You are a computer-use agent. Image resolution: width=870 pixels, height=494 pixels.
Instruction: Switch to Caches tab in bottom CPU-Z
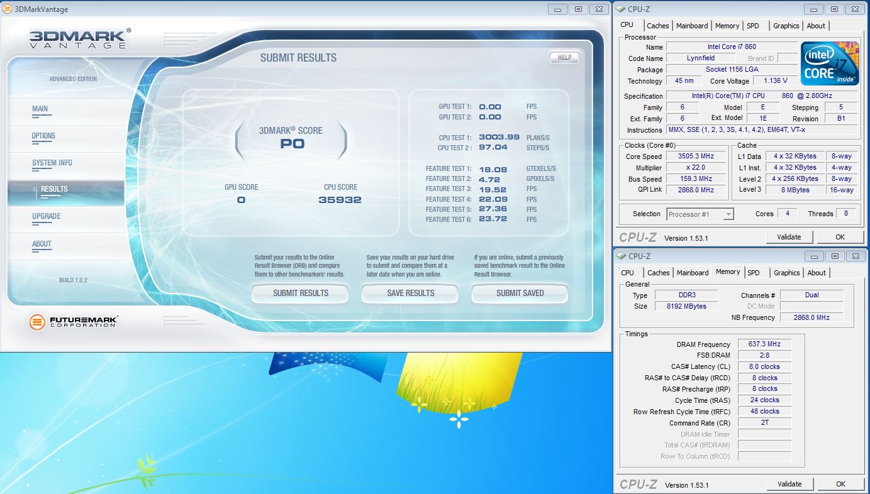click(x=659, y=273)
